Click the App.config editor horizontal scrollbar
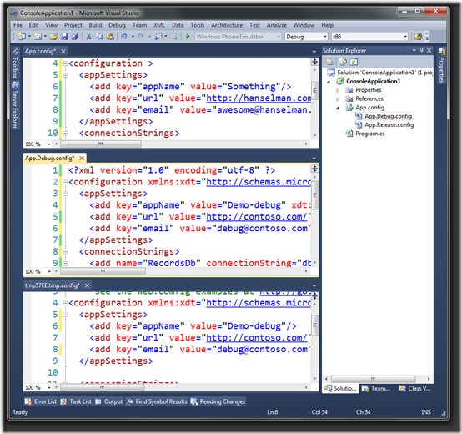 tap(181, 144)
